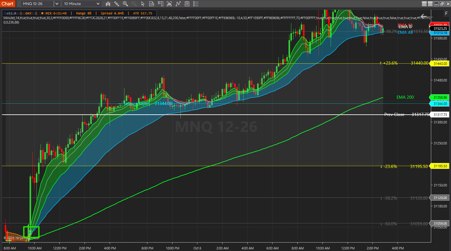Open the Drawing Tools pencil menu
451x251 pixels.
117,4
